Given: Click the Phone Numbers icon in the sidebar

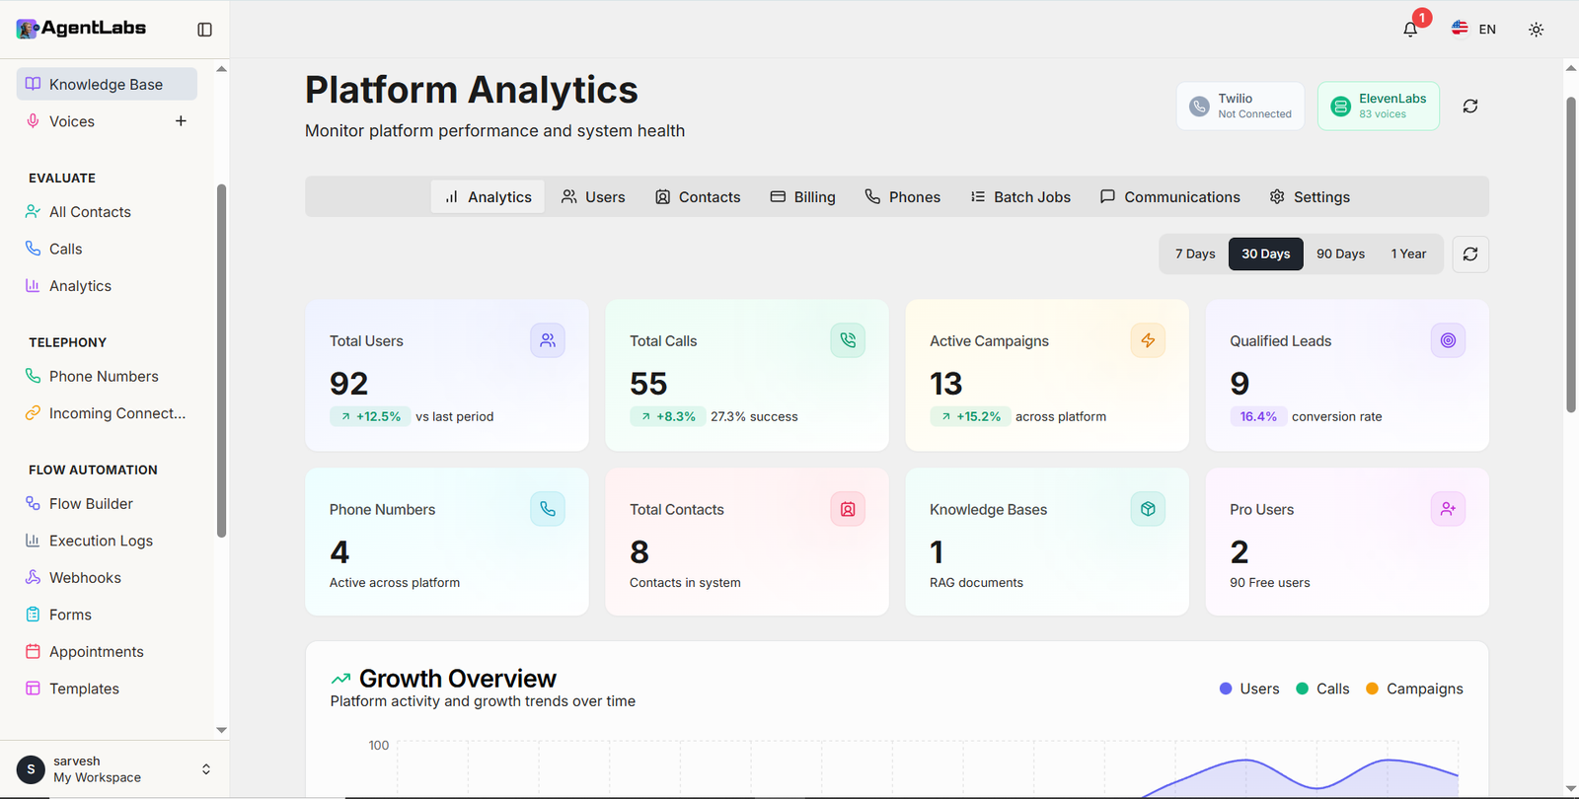Looking at the screenshot, I should pyautogui.click(x=33, y=376).
